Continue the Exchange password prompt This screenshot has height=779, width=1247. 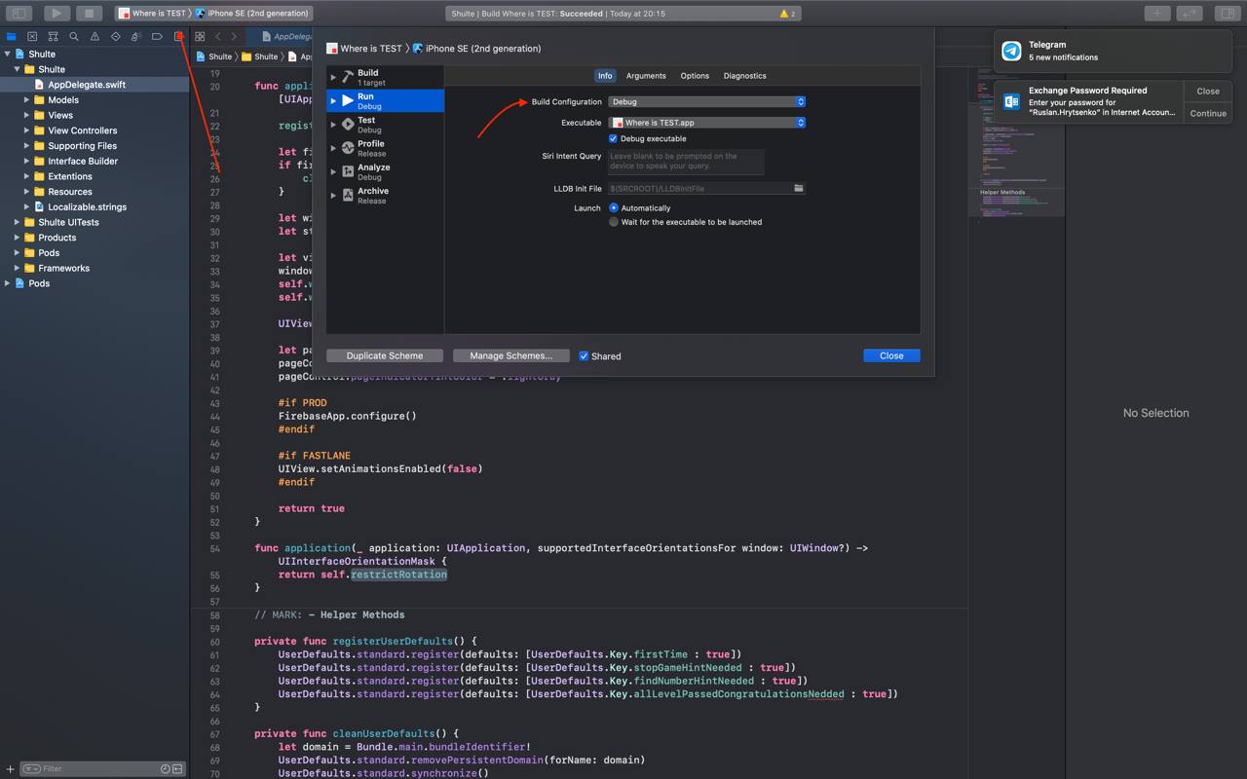pos(1208,113)
